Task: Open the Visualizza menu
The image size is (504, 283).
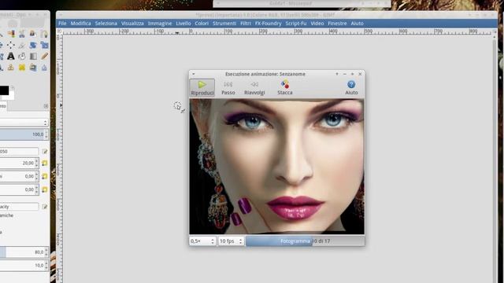Action: point(132,24)
